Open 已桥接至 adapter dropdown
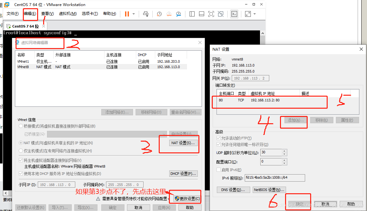 pos(107,134)
